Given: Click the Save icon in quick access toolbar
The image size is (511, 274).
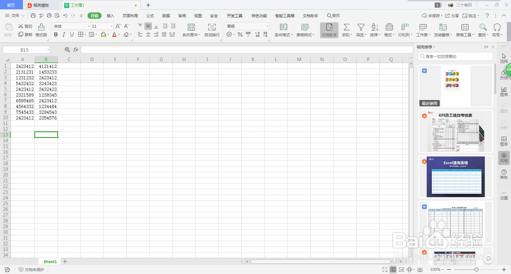Looking at the screenshot, I should pos(33,16).
